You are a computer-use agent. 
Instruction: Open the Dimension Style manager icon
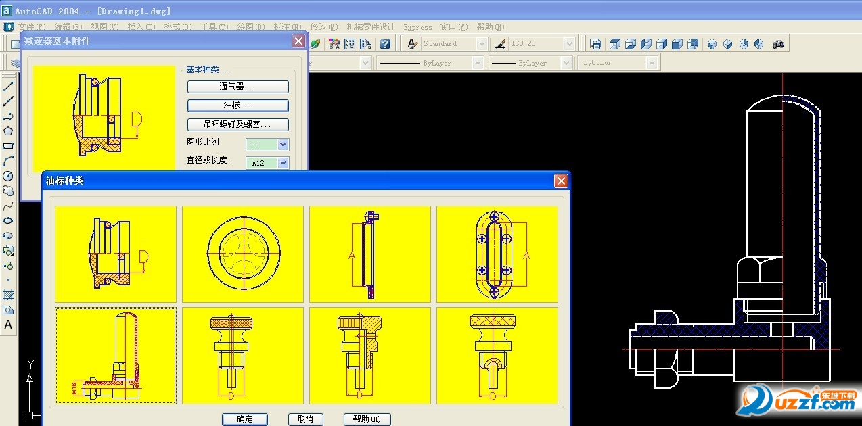[x=500, y=44]
